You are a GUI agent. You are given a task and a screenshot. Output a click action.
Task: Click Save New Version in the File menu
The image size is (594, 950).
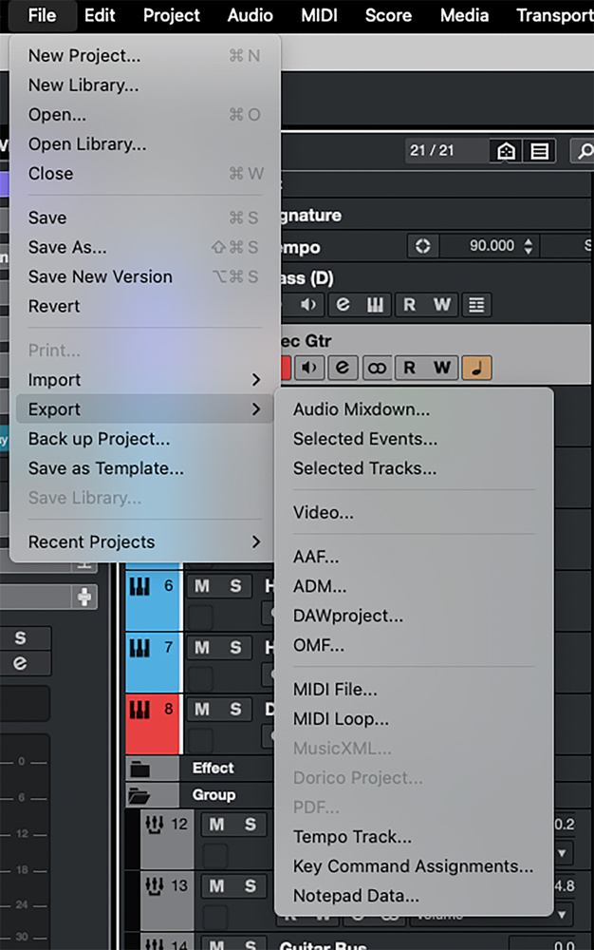[x=100, y=276]
